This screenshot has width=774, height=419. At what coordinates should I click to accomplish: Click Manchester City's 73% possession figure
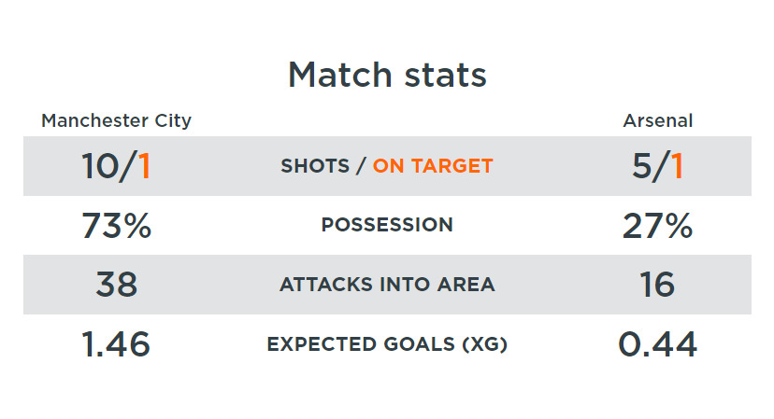click(117, 225)
